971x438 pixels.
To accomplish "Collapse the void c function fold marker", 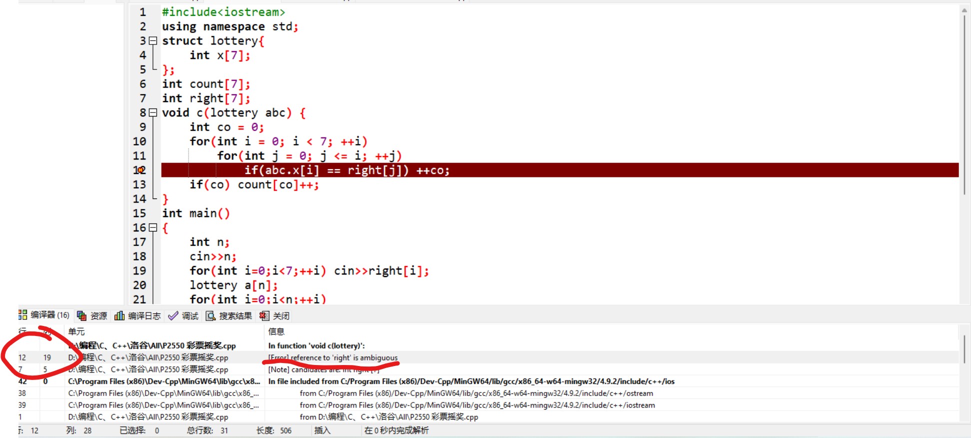I will 153,113.
